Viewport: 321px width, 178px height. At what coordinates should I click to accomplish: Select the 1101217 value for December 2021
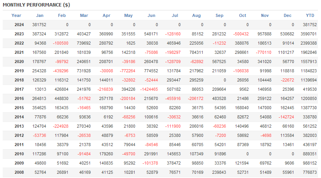click(285, 52)
